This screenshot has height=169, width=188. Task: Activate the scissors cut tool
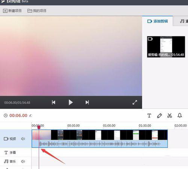tap(170, 116)
